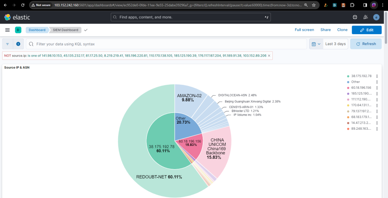388x198 pixels.
Task: Click the Share link
Action: [x=325, y=30]
